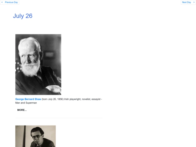
Task: Click the right chevron beside Next Day
Action: [194, 2]
